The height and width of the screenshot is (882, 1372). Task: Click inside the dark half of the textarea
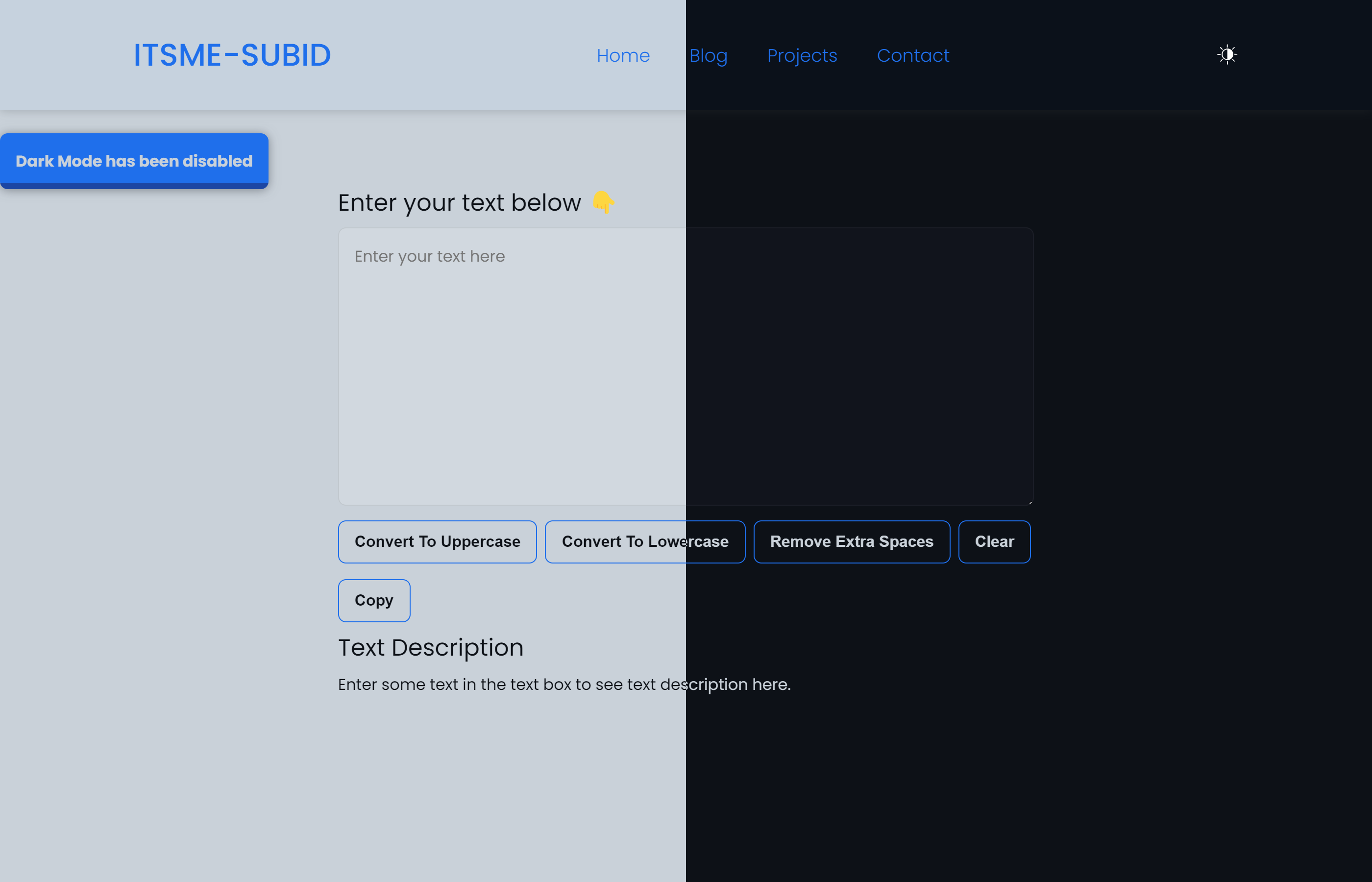(859, 367)
